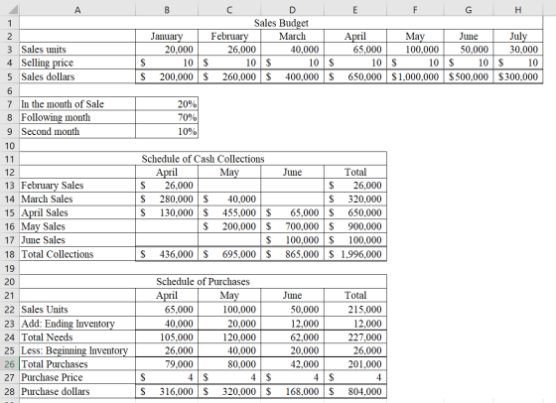Click Sales Units total 215,000
This screenshot has width=556, height=403.
355,309
